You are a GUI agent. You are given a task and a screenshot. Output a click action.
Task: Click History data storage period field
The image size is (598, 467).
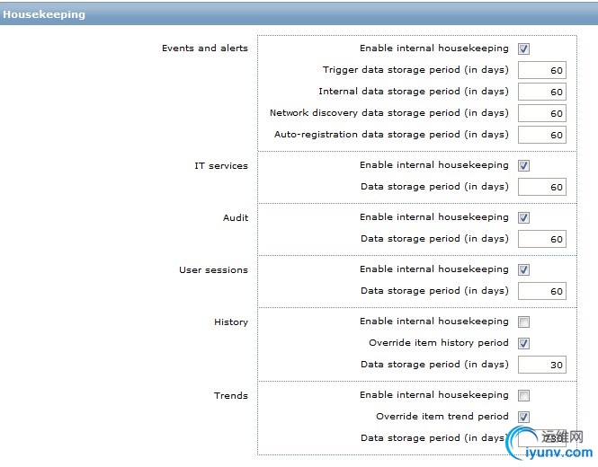pyautogui.click(x=542, y=366)
